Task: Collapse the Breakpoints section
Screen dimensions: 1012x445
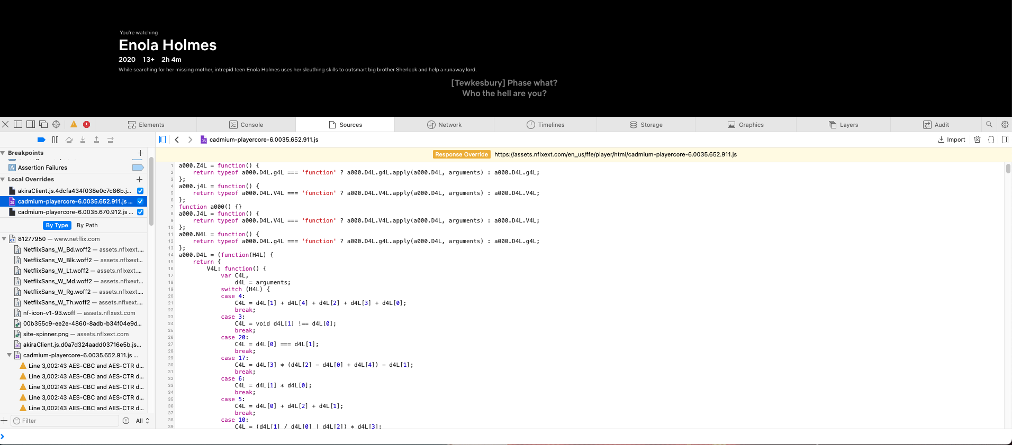Action: 3,153
